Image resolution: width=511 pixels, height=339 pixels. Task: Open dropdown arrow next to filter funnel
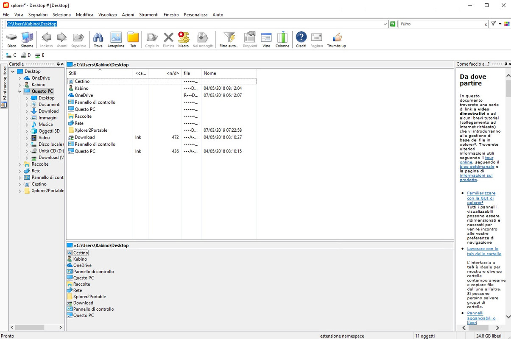(500, 24)
